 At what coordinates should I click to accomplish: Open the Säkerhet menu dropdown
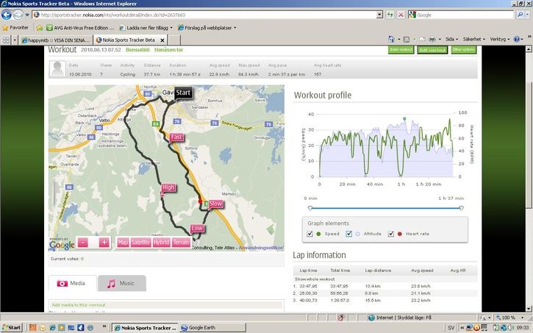point(474,40)
